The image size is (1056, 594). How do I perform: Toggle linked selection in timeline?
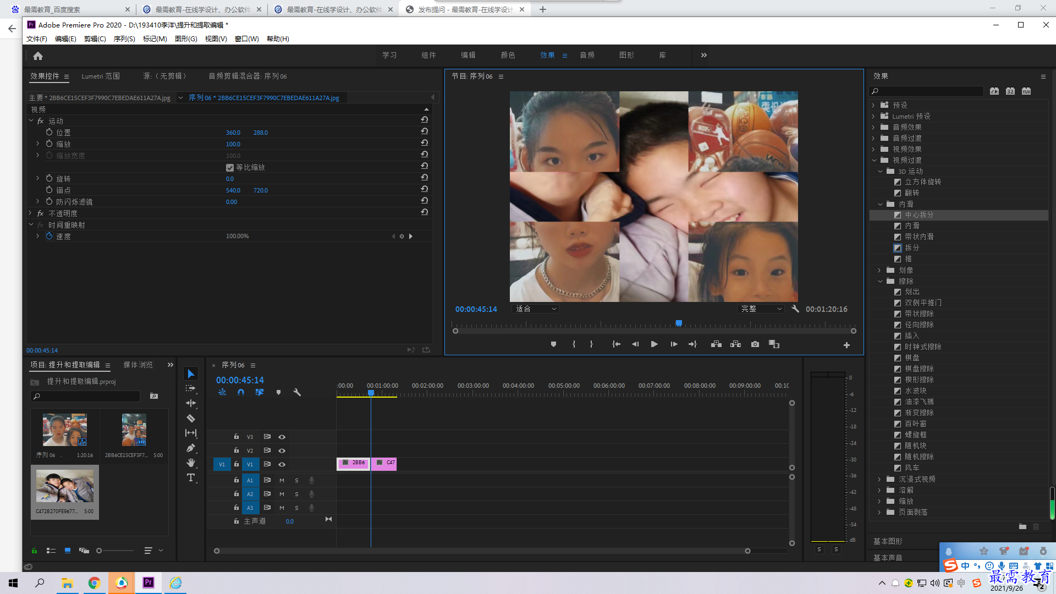[x=260, y=392]
